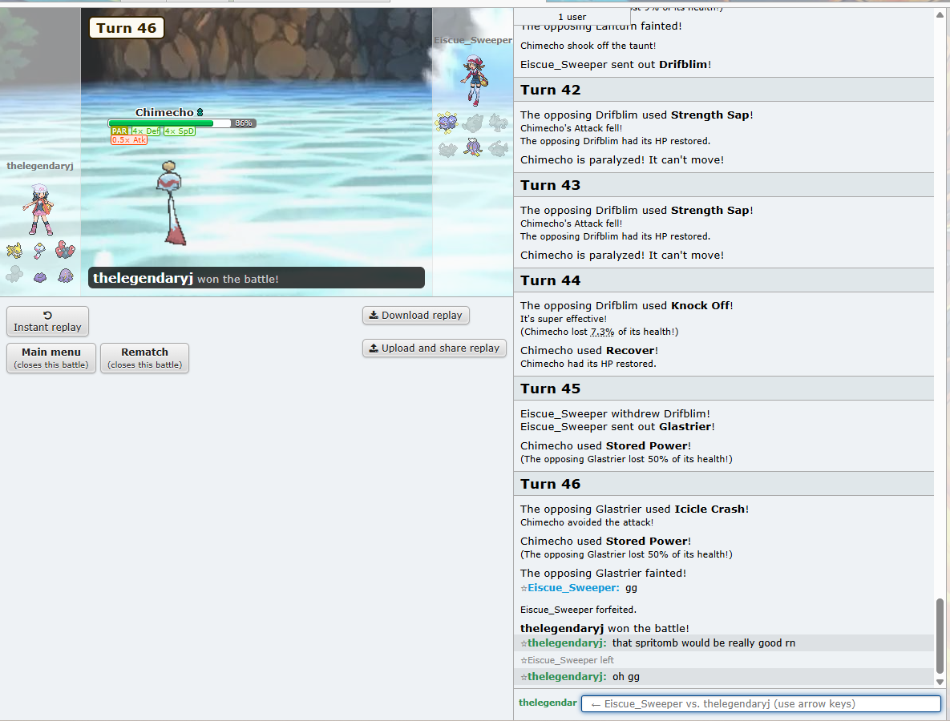The width and height of the screenshot is (950, 721).
Task: Click the Turn 46 heading in the log
Action: point(723,484)
